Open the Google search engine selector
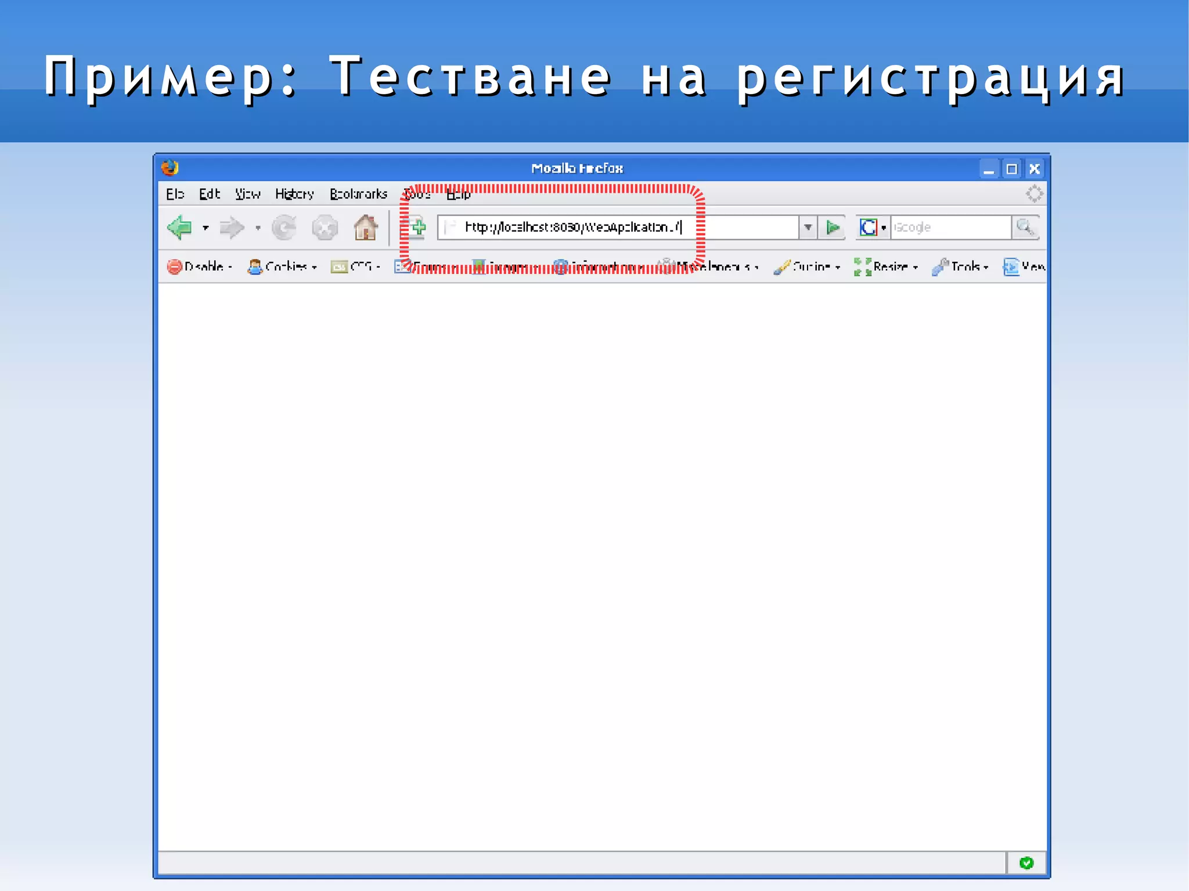 (x=873, y=227)
